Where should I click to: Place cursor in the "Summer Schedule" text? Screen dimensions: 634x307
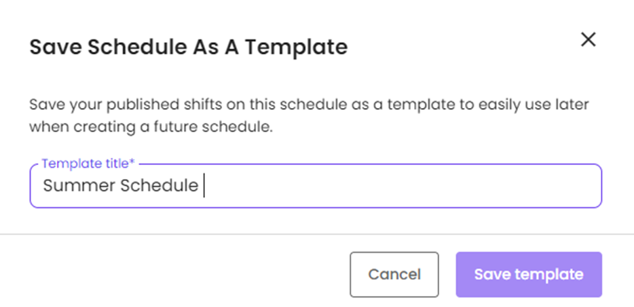click(x=120, y=186)
